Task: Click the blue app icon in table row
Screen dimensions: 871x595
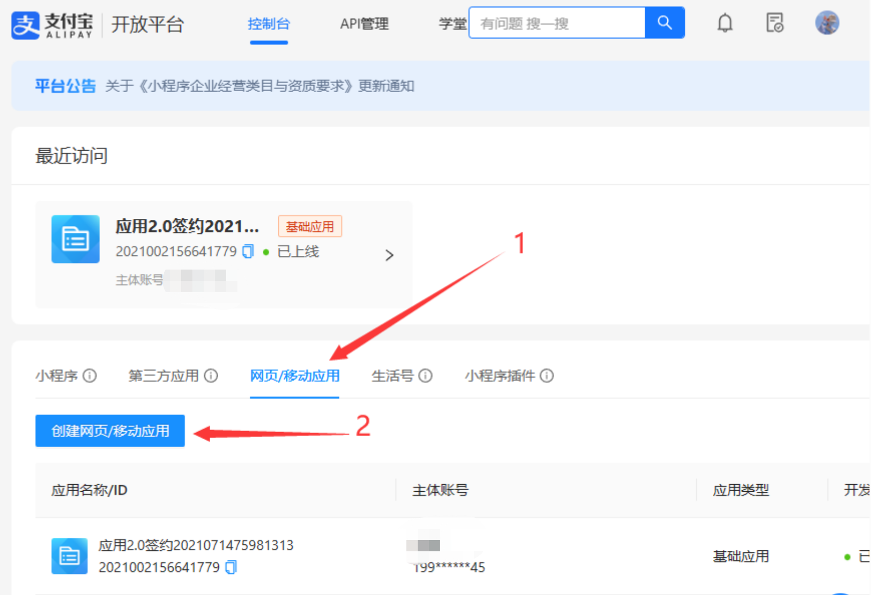Action: tap(69, 556)
